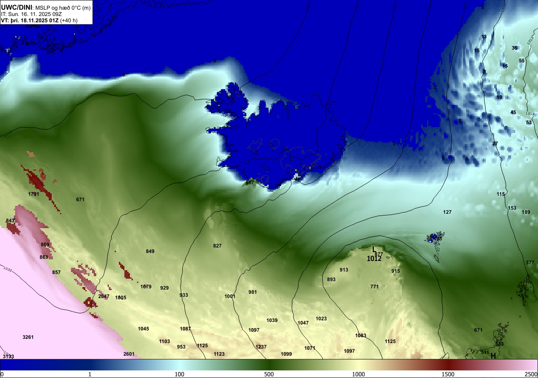Click the 1679 height value

pyautogui.click(x=146, y=287)
